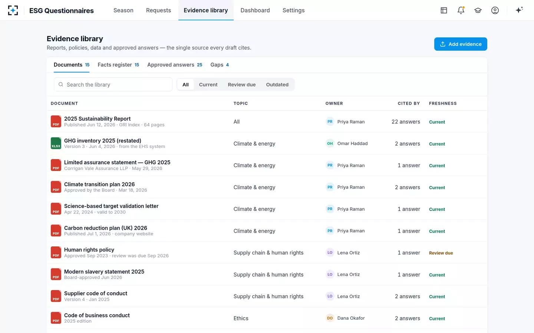Open the Settings tab

293,10
